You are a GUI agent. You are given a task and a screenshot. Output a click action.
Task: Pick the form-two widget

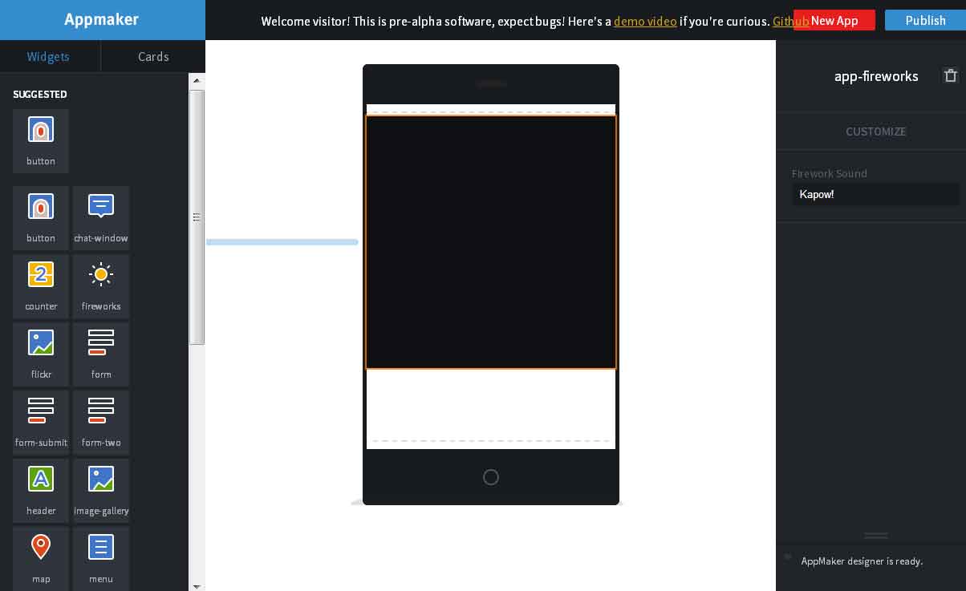click(101, 422)
